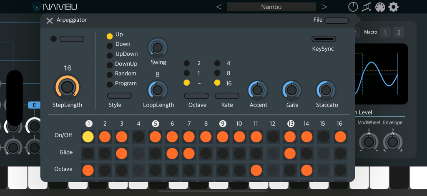Toggle Octave for step 14

click(x=307, y=171)
